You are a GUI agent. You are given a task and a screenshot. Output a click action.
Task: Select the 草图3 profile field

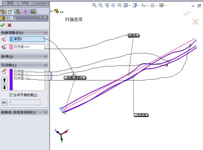[29, 39]
